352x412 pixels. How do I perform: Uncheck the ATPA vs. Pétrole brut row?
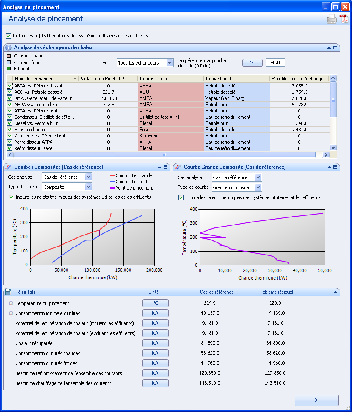[10, 111]
